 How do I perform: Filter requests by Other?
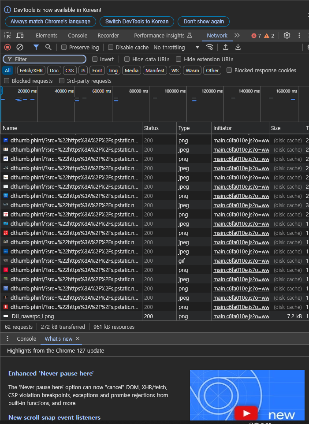click(212, 71)
